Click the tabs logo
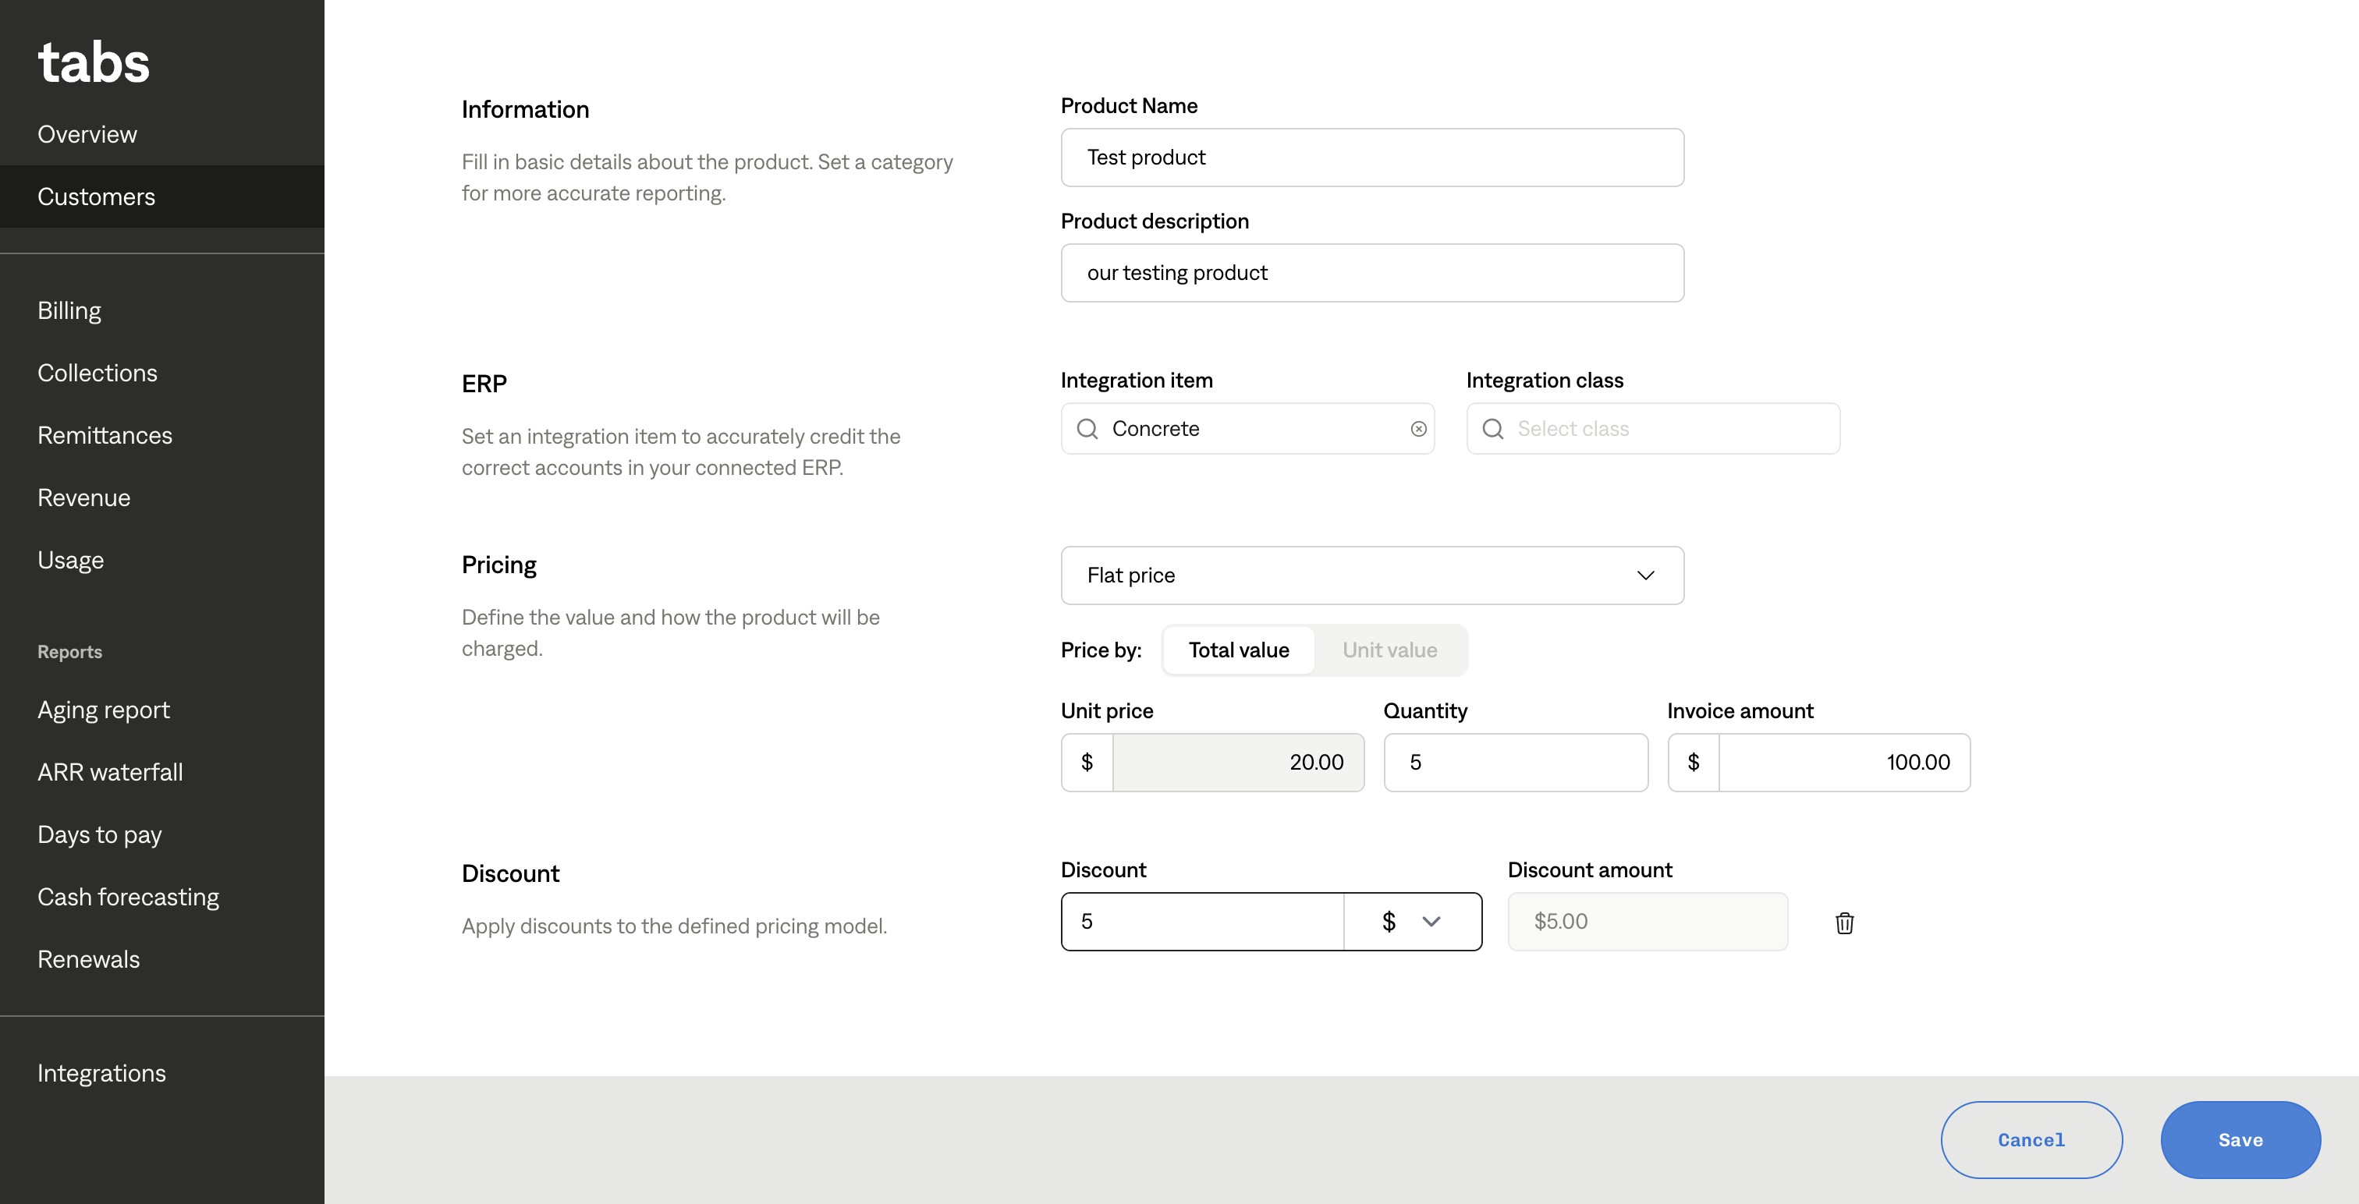The image size is (2359, 1204). (94, 62)
